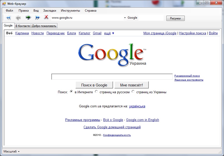The height and width of the screenshot is (156, 224).
Task: Switch language via українська link
Action: pyautogui.click(x=137, y=106)
